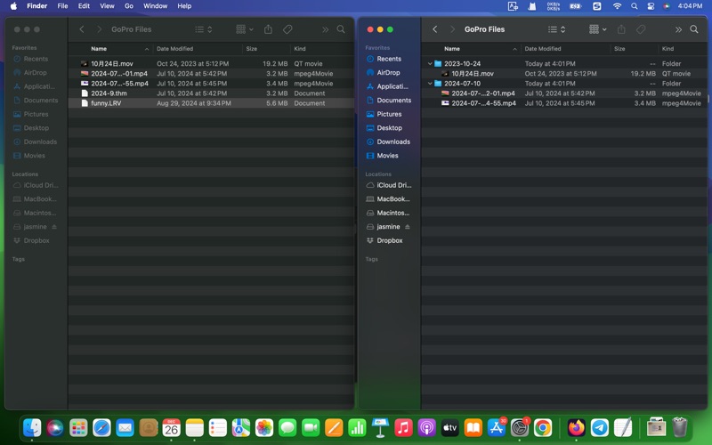Open the File menu
The height and width of the screenshot is (445, 712).
pos(62,6)
